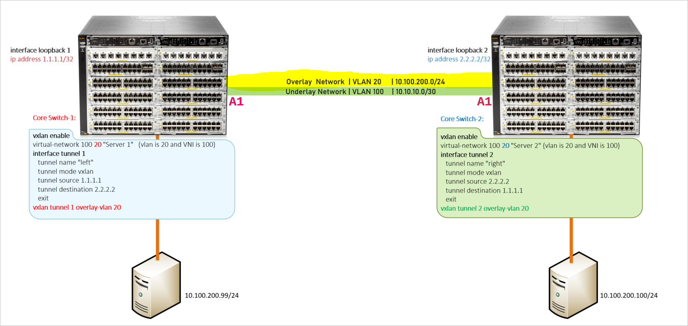Select the virtual-network 100 20 "Server 1" line
This screenshot has height=326, width=688.
tap(124, 145)
